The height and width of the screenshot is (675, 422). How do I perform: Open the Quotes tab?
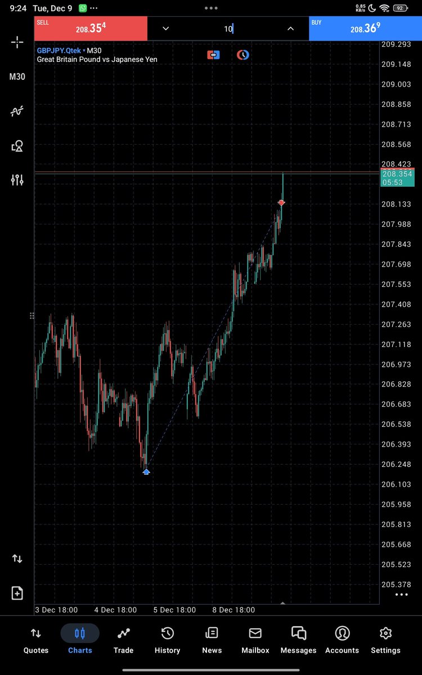(35, 640)
